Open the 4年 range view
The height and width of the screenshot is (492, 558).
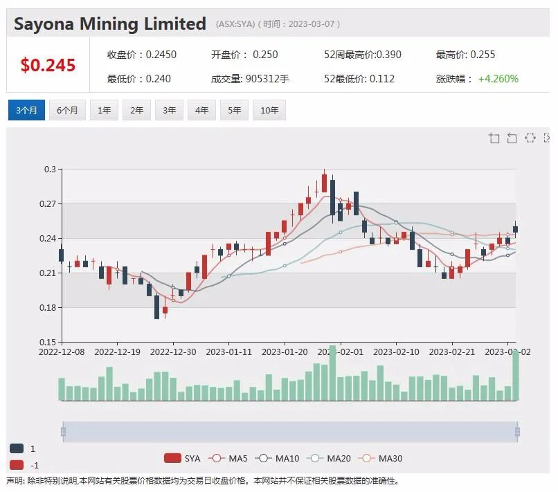click(x=201, y=110)
